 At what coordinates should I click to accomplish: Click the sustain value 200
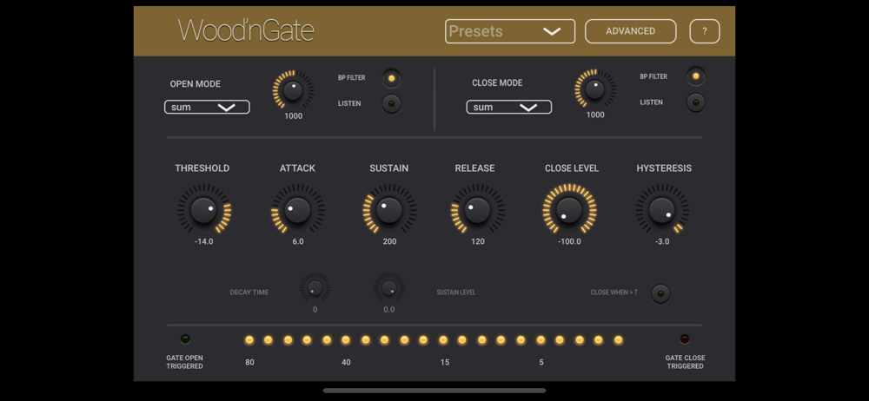[x=389, y=242]
